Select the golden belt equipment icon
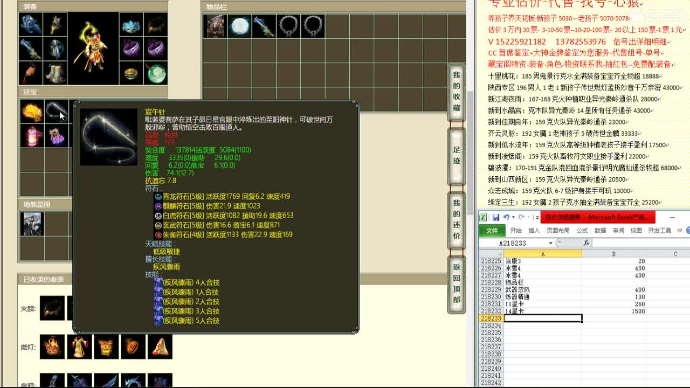 pos(131,73)
